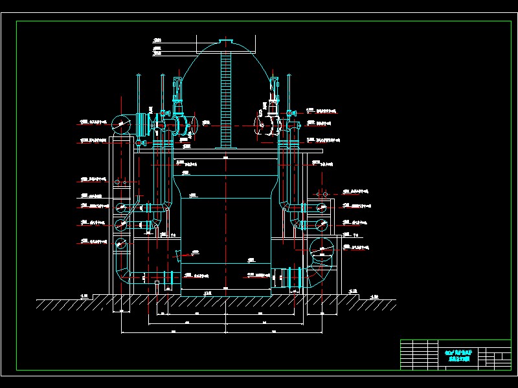
Task: Select the central ladder inside the dome
Action: (x=225, y=99)
